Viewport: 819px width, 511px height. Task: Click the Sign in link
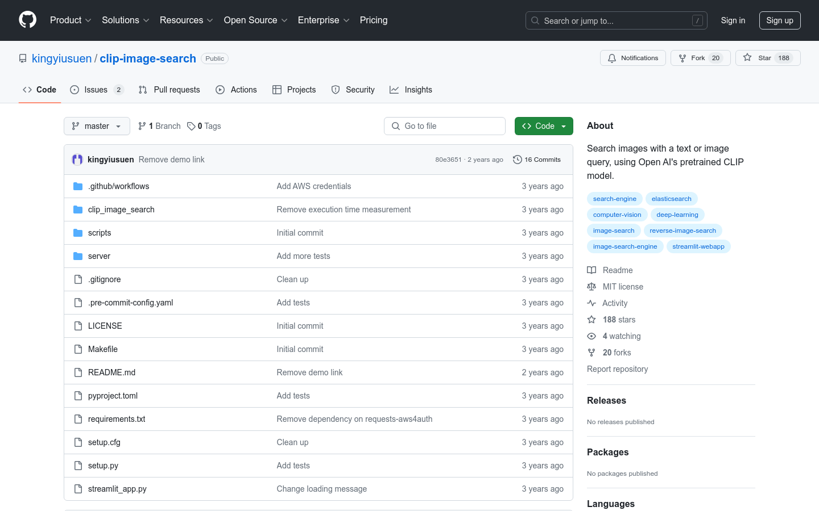coord(733,20)
